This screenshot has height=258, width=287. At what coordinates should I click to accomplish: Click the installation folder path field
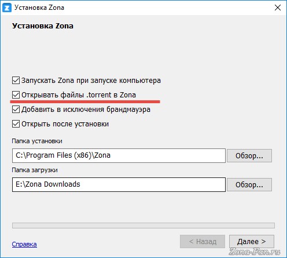click(119, 155)
